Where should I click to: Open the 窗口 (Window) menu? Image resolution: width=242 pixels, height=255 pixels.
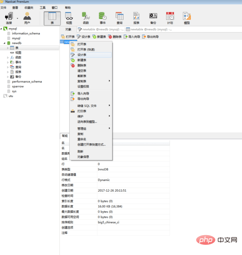[x=54, y=8]
